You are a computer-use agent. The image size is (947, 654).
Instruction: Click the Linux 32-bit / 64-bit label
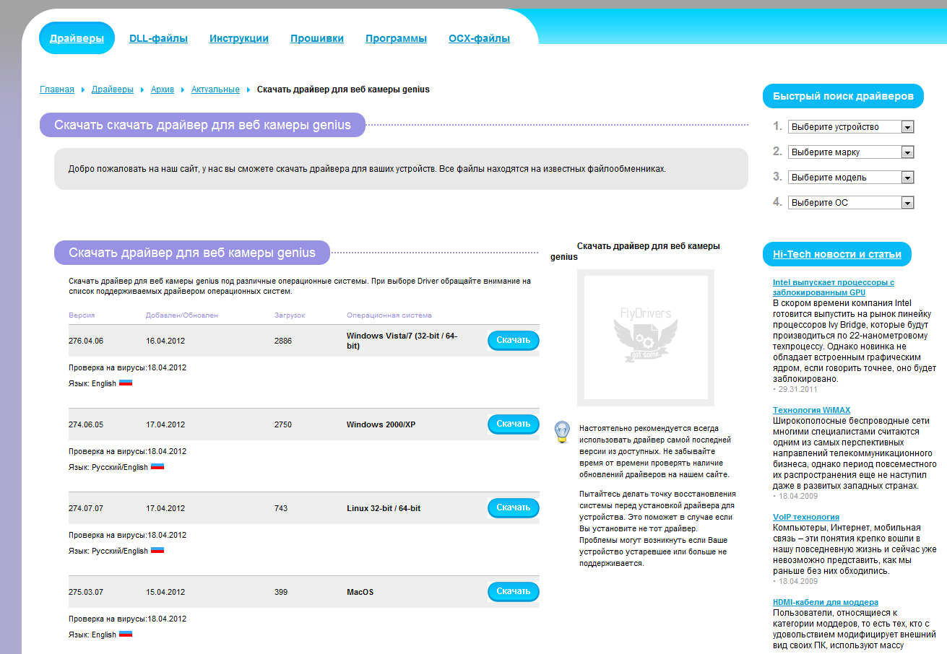pyautogui.click(x=384, y=508)
